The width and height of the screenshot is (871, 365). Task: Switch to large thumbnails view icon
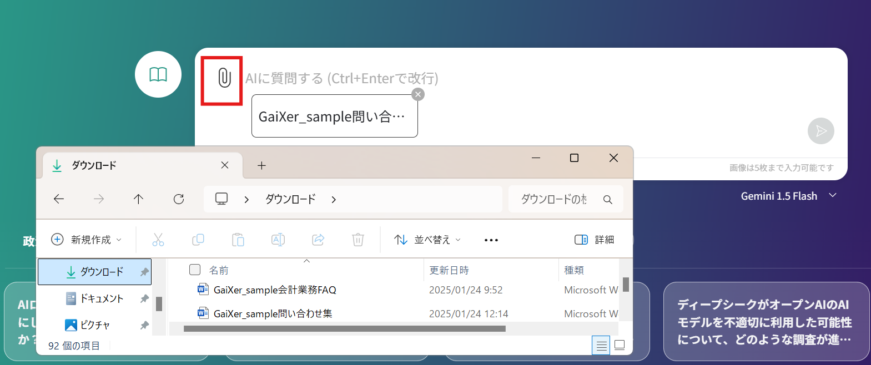620,345
